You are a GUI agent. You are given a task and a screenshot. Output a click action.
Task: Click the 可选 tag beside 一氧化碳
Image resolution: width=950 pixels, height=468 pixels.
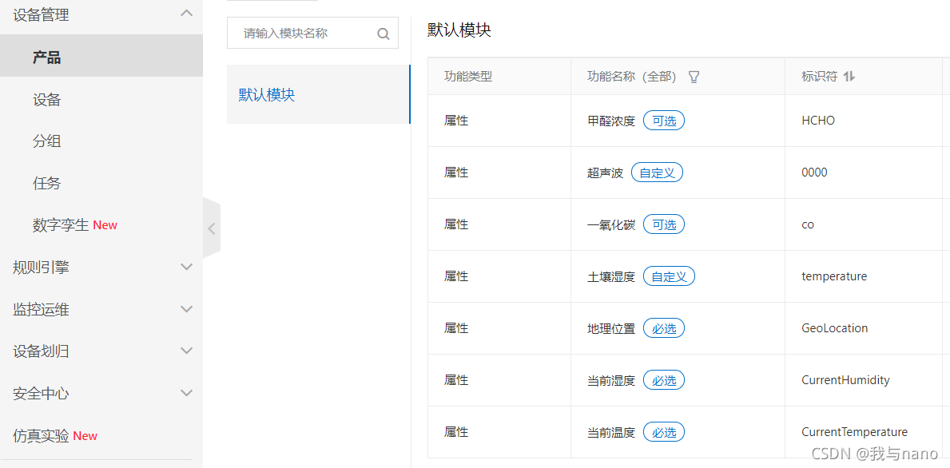point(663,224)
